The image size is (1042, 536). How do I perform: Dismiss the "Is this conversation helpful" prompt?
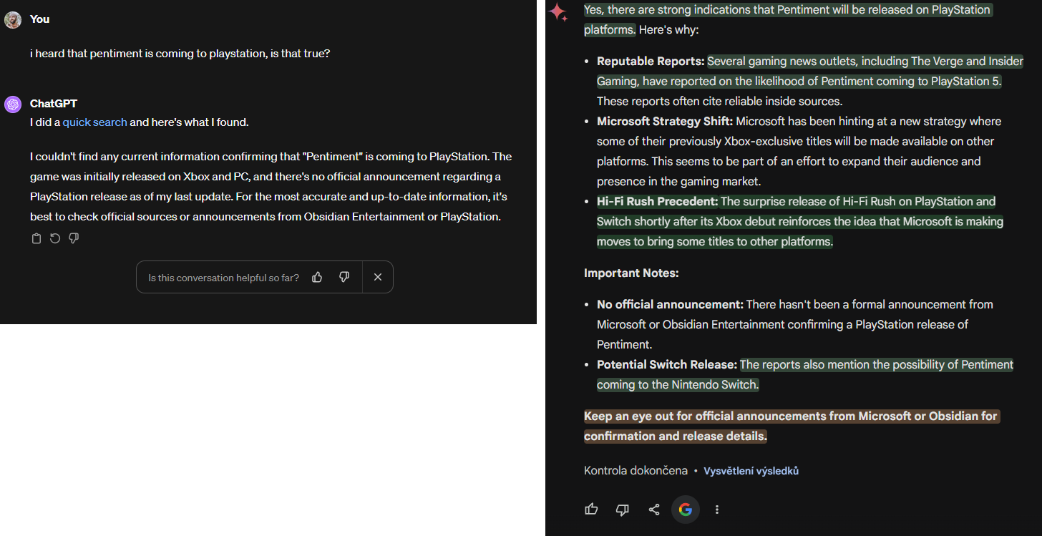(378, 277)
